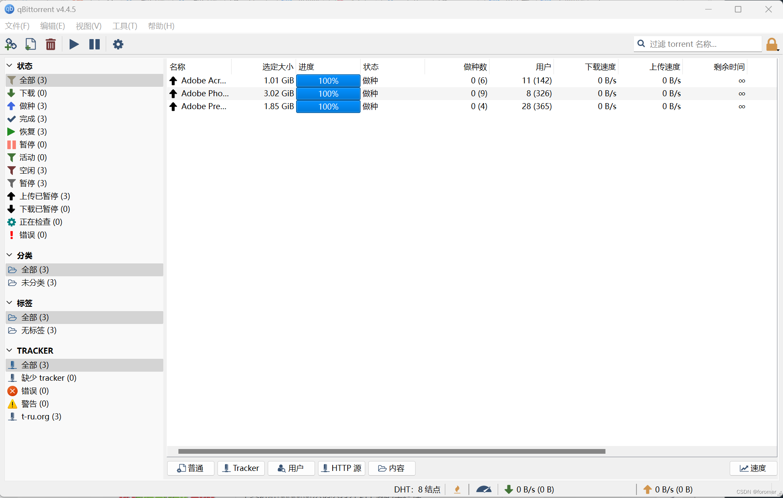783x498 pixels.
Task: Select 警告 (0) tracker filter
Action: tap(84, 404)
